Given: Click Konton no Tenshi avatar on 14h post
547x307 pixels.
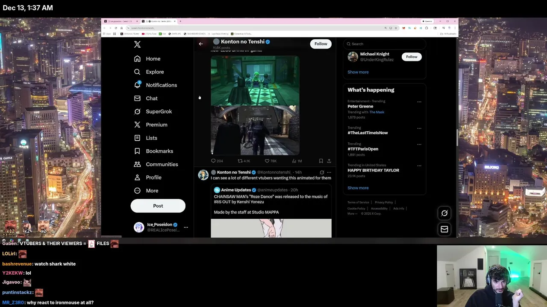Looking at the screenshot, I should coord(203,175).
